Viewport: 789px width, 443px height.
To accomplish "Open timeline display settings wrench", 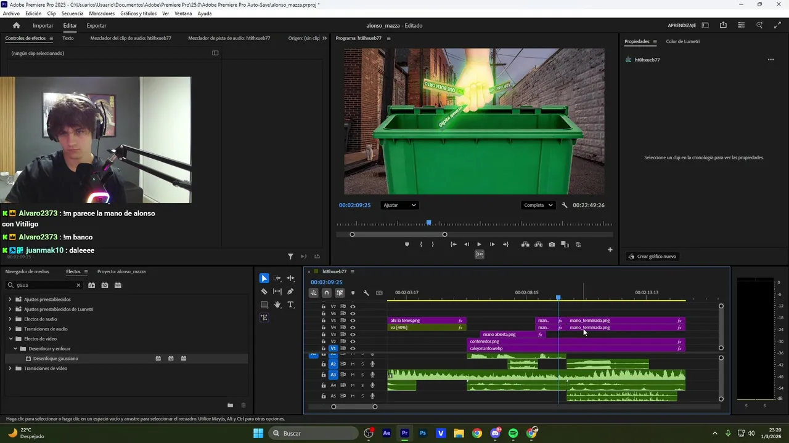I will [x=366, y=293].
